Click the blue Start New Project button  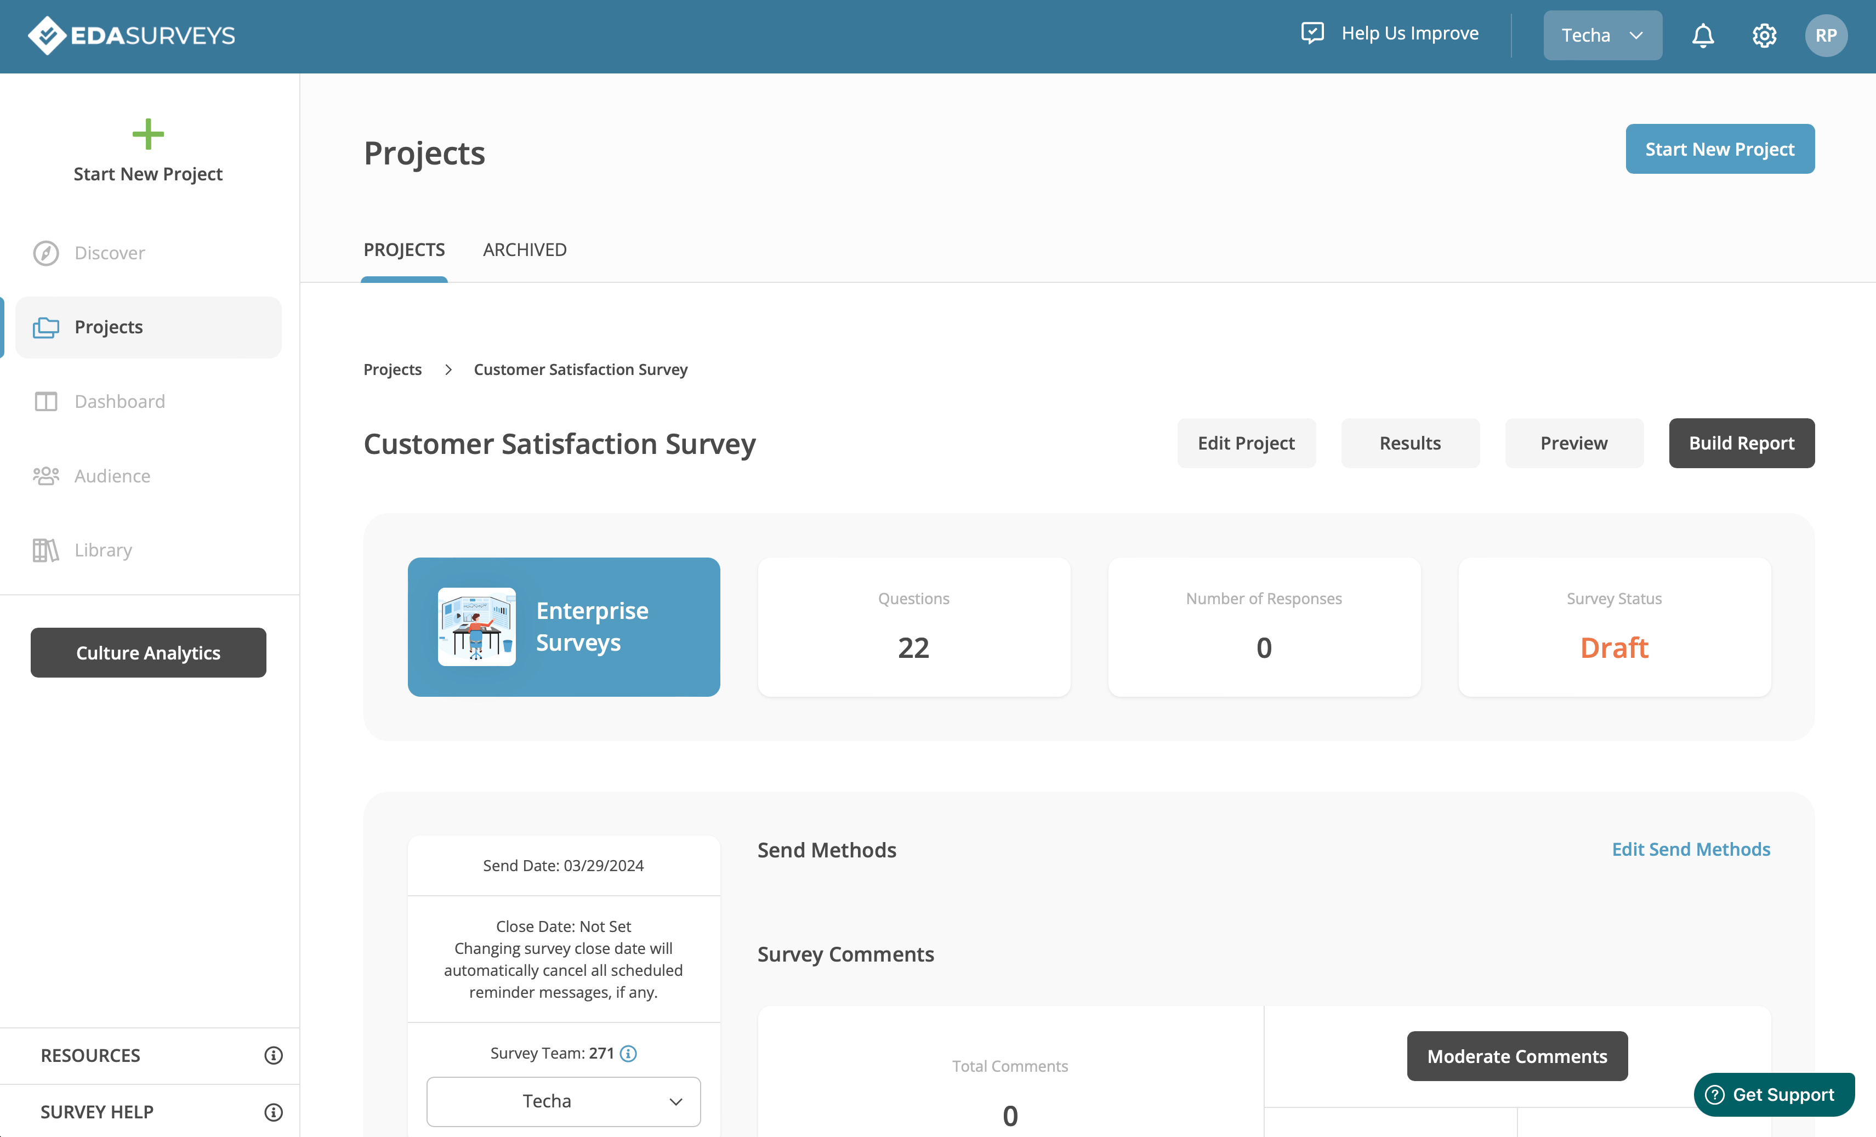click(1720, 149)
